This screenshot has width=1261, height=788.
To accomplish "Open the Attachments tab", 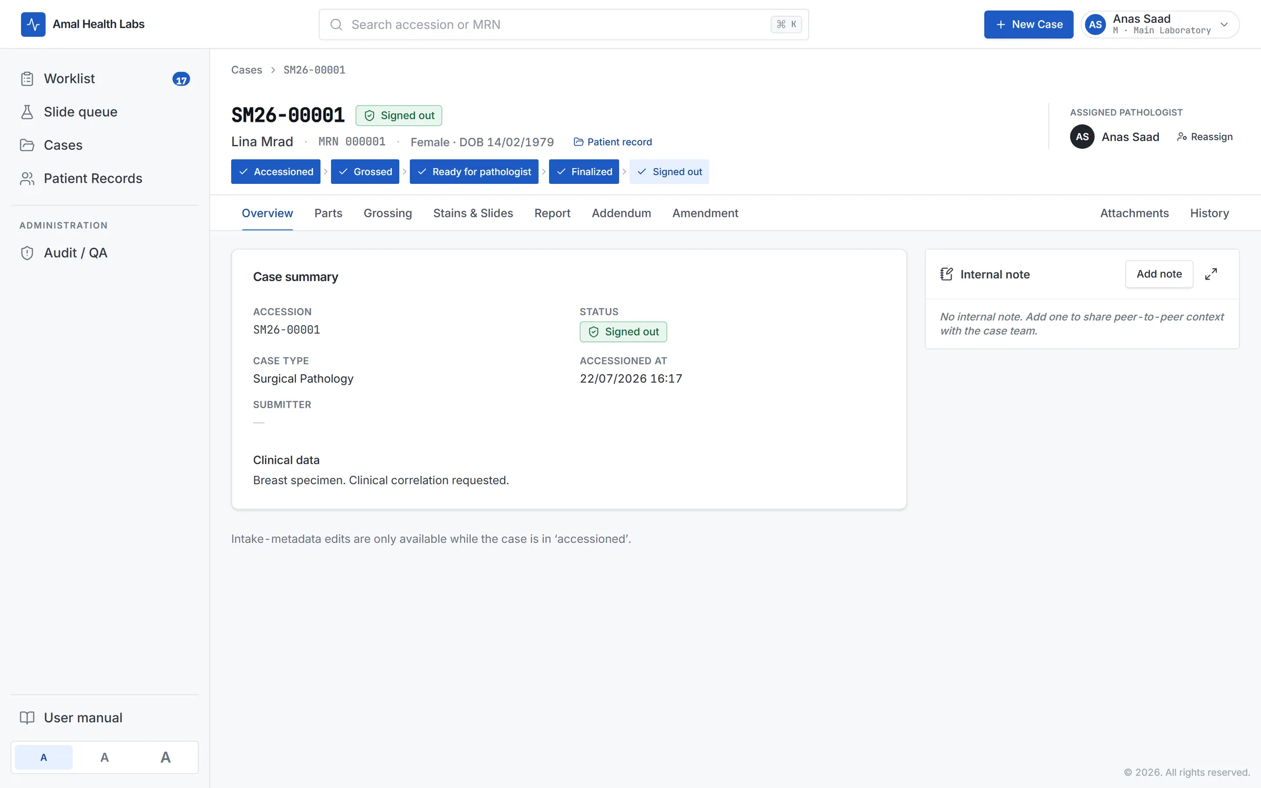I will pos(1134,213).
